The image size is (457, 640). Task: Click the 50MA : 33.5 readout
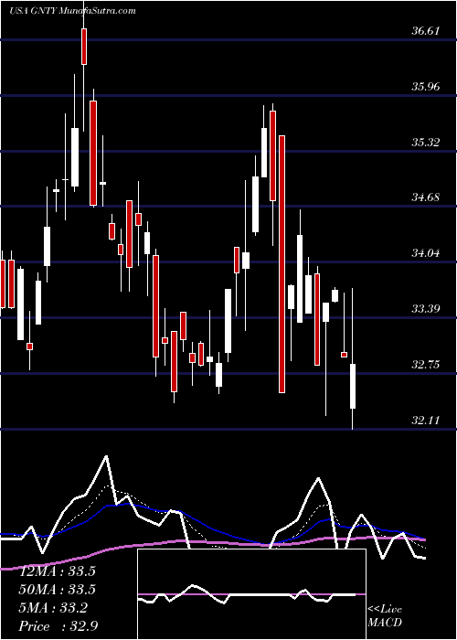pos(58,590)
